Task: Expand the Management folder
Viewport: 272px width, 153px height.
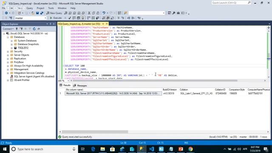Action: [8, 69]
